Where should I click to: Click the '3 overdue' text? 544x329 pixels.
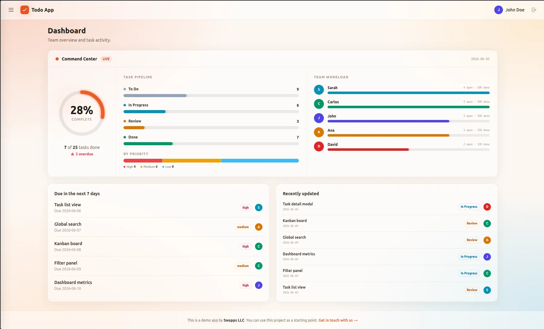pos(84,154)
